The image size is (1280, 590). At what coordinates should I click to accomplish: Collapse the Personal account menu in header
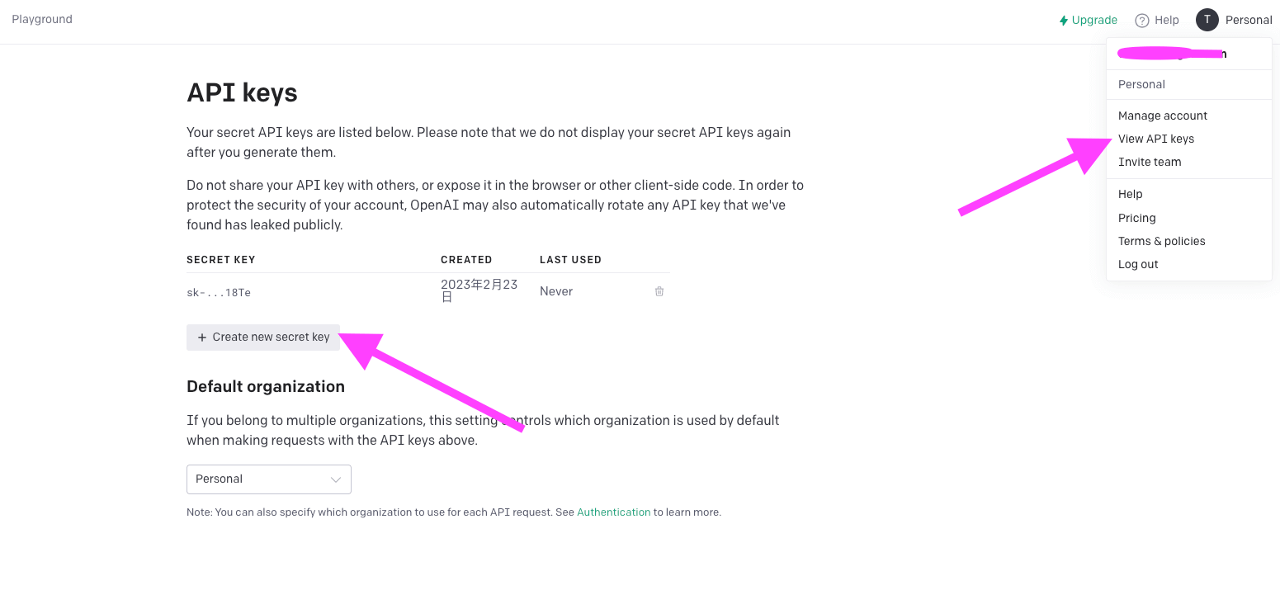1235,20
